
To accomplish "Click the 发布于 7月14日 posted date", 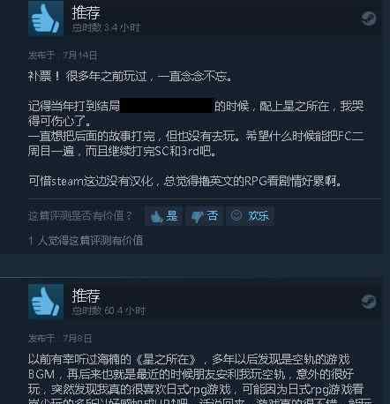I will [63, 56].
